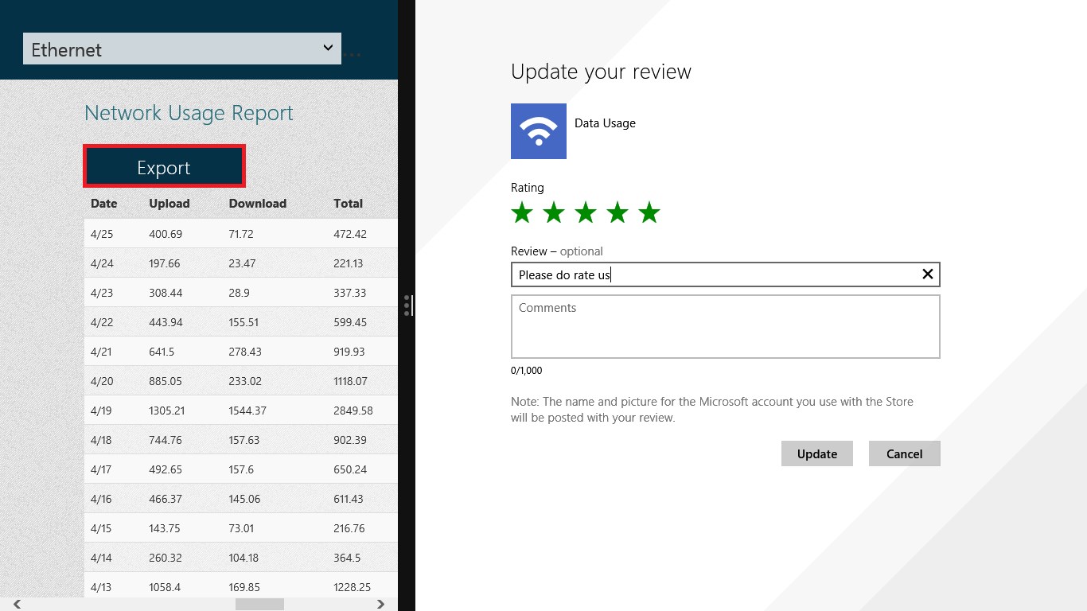Click the horizontal scrollbar thumb
The image size is (1087, 611).
coord(259,605)
